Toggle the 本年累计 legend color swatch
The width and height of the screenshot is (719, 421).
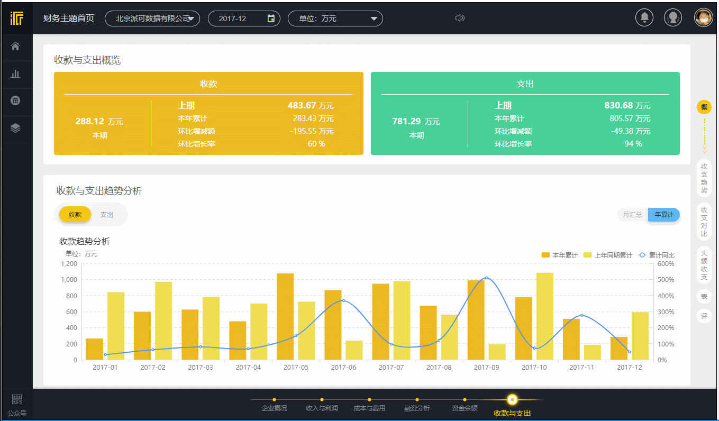[545, 255]
